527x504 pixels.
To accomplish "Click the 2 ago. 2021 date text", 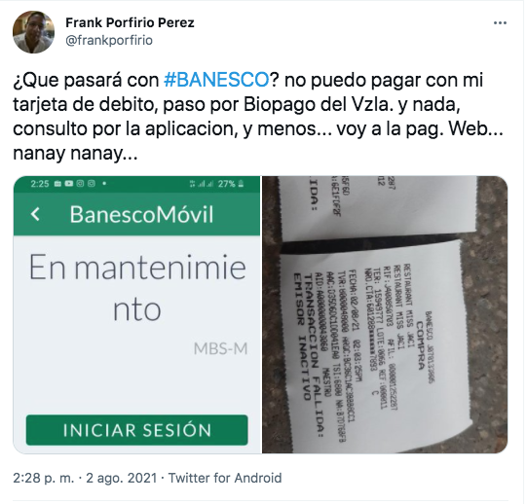I will [x=122, y=478].
